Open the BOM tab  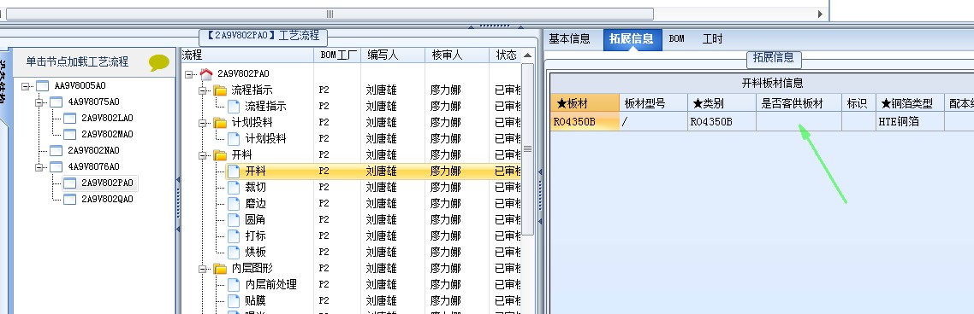(676, 38)
